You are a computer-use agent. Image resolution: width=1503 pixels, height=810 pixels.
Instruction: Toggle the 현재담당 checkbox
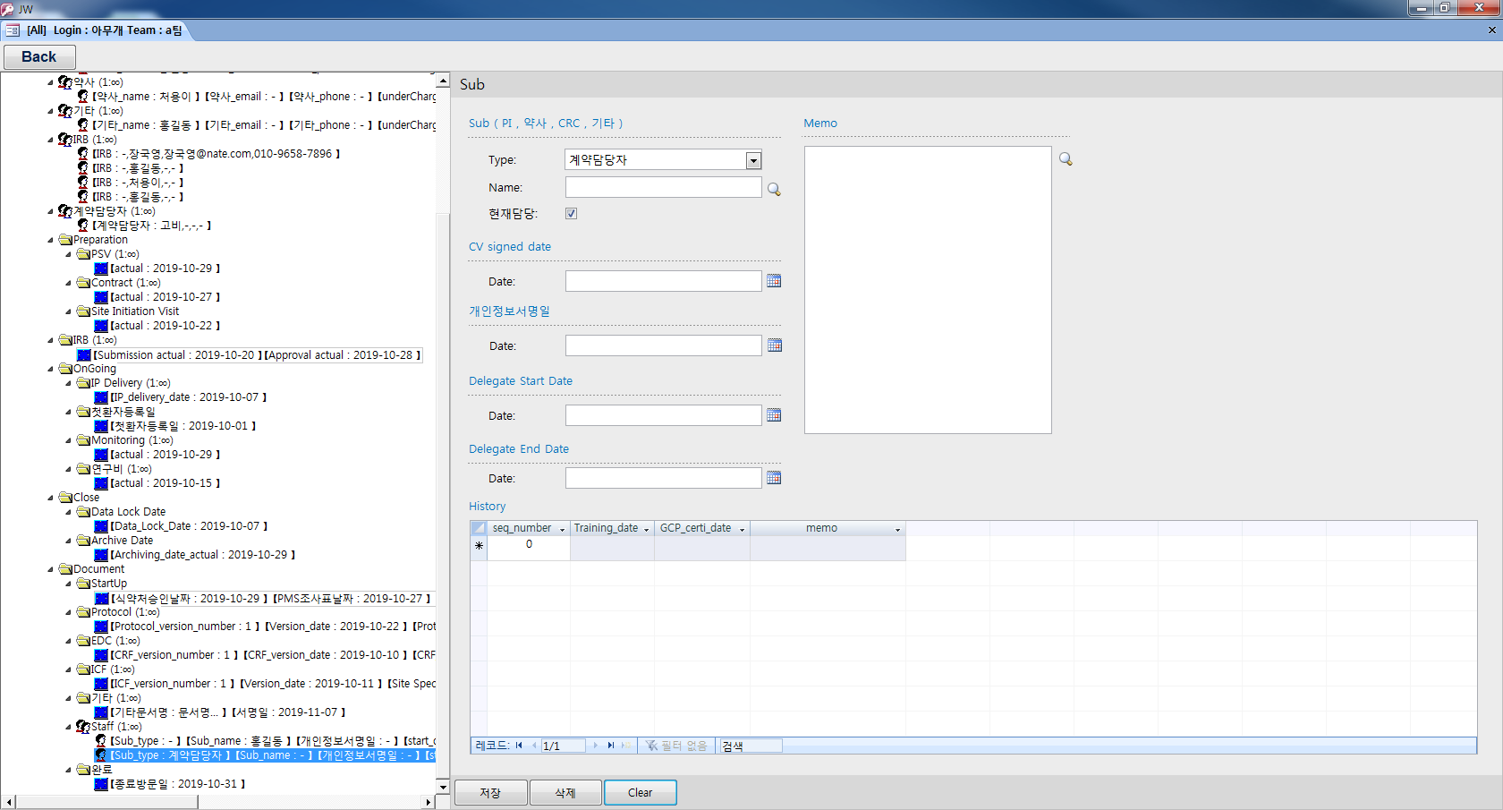click(570, 213)
